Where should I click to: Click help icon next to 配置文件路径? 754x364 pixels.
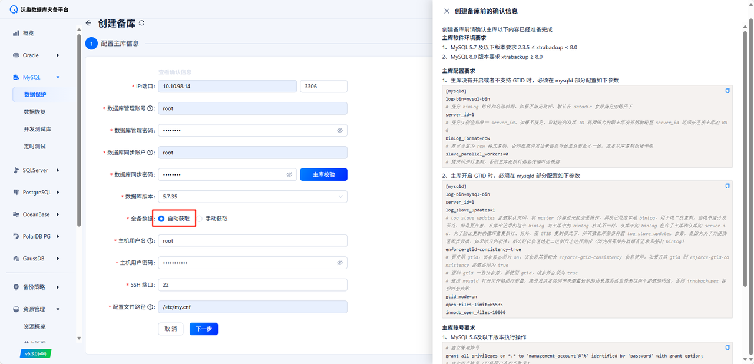pyautogui.click(x=151, y=307)
